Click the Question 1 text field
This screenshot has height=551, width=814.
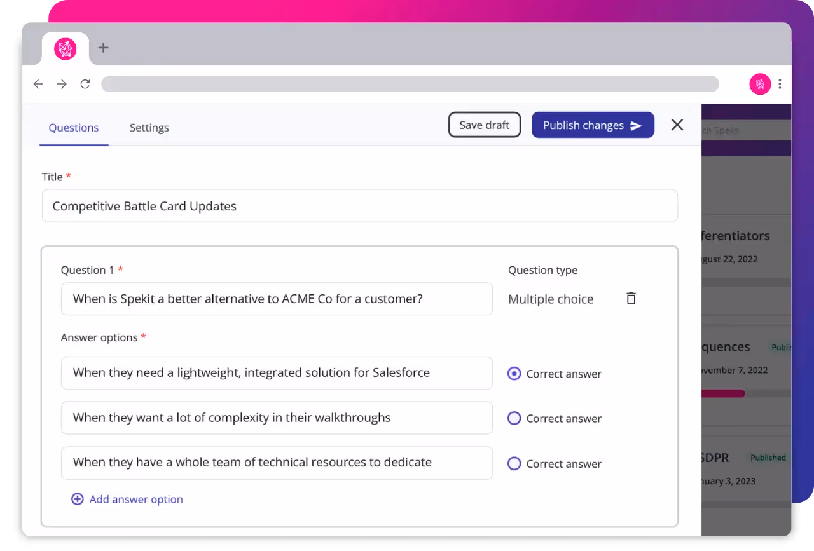click(277, 299)
